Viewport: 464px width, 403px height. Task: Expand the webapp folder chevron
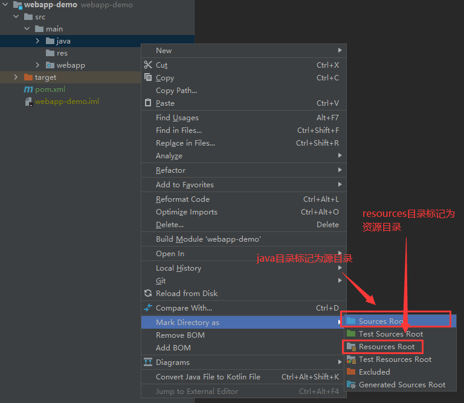(37, 65)
